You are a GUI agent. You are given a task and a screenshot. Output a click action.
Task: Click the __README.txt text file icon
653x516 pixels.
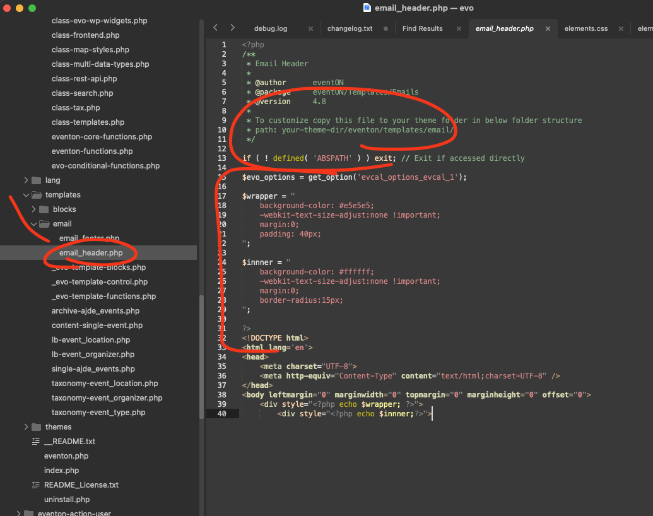[x=36, y=442]
